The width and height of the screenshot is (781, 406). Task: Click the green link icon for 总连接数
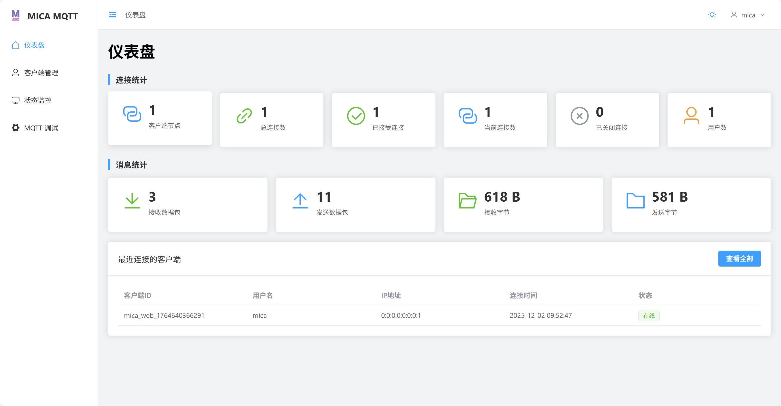click(x=244, y=116)
